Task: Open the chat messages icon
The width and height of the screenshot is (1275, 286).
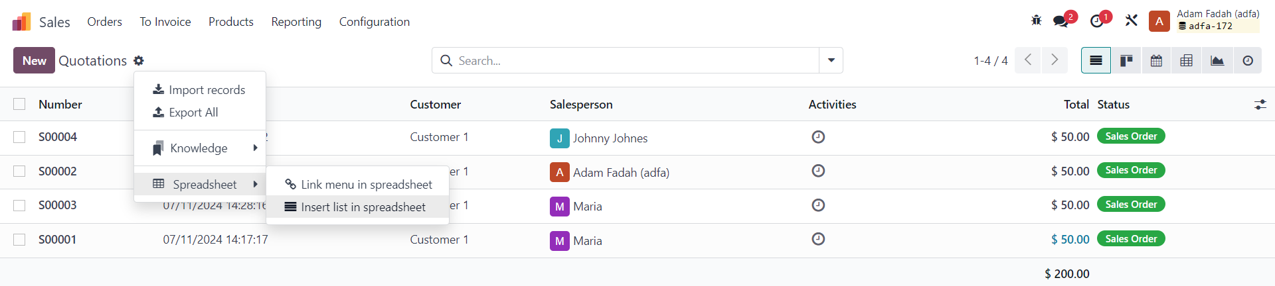Action: click(1061, 21)
